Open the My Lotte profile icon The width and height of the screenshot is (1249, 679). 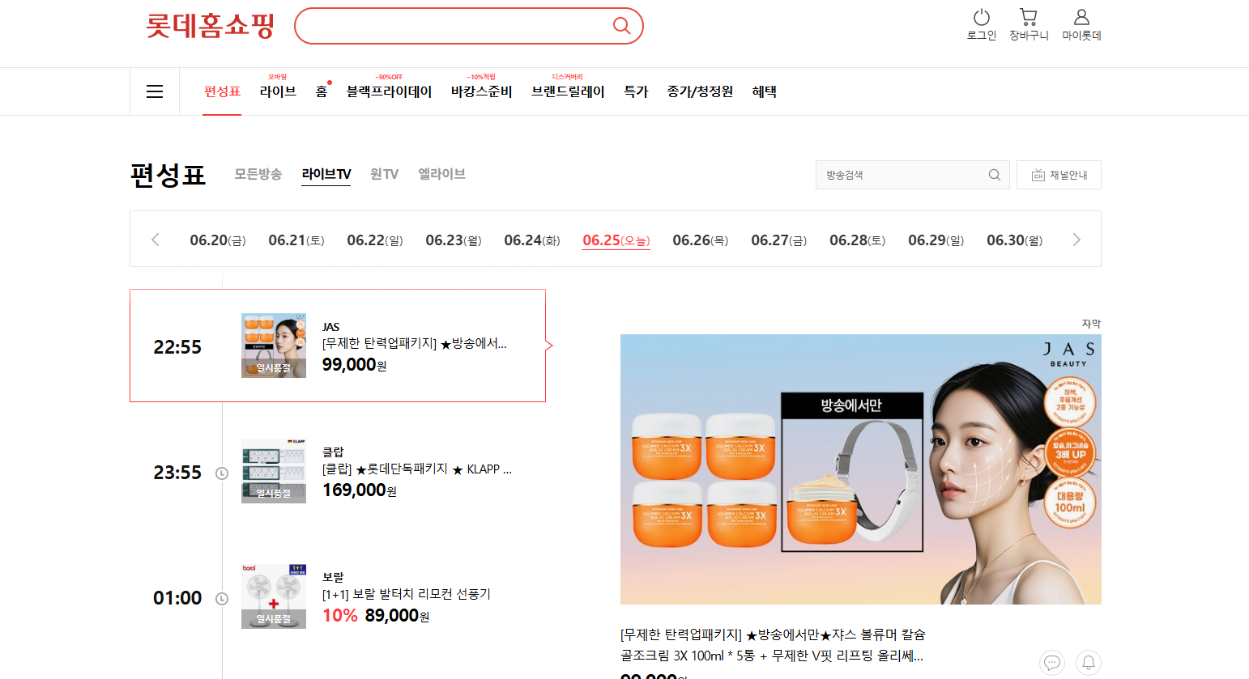(1081, 17)
